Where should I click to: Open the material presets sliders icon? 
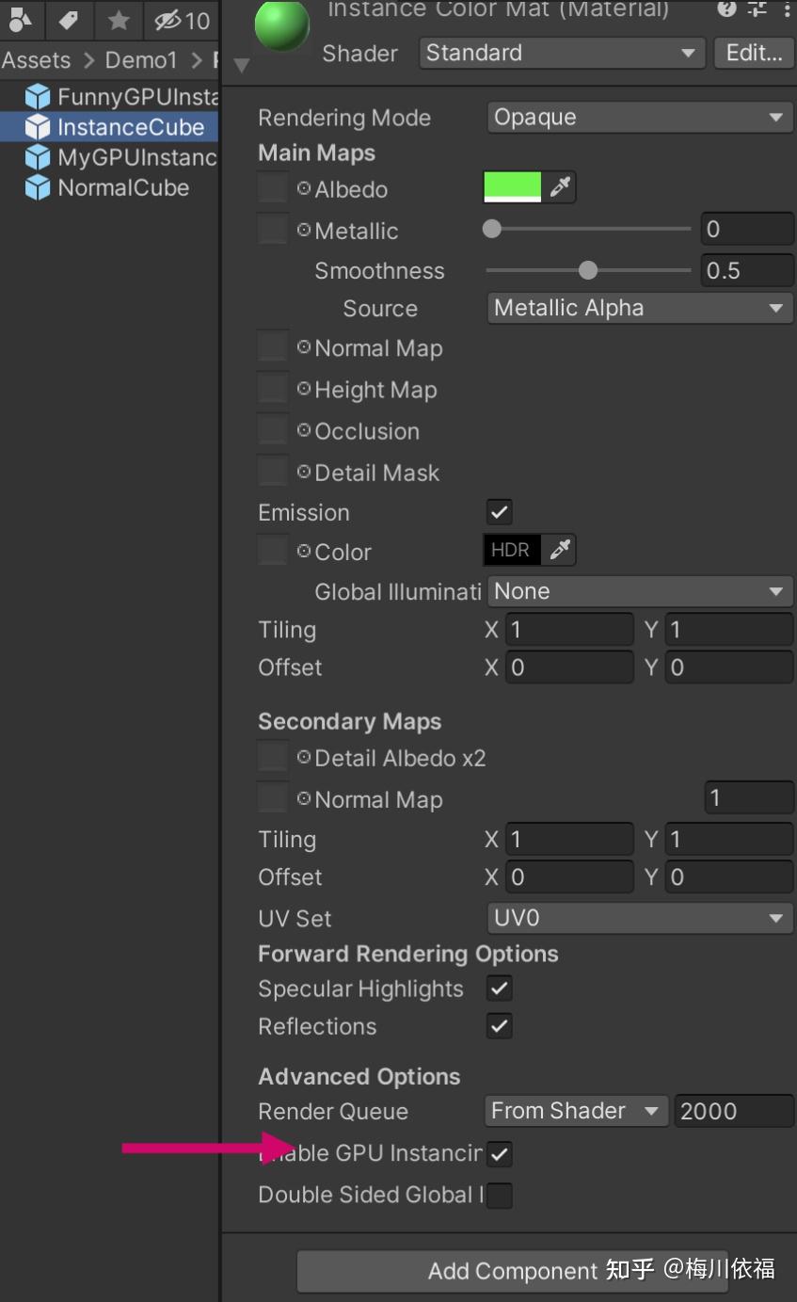tap(757, 9)
